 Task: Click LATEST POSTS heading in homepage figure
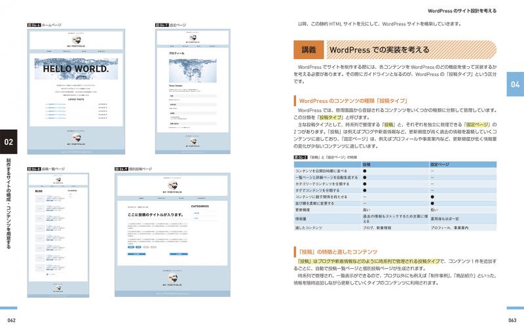[x=76, y=100]
